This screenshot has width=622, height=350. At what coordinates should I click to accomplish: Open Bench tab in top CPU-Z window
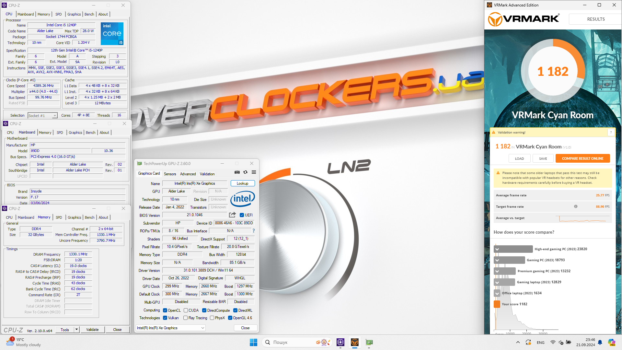(89, 14)
